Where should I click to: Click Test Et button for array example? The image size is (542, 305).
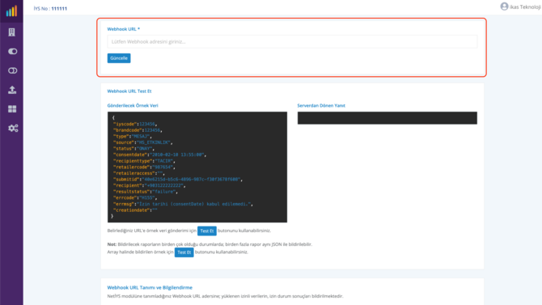(184, 252)
